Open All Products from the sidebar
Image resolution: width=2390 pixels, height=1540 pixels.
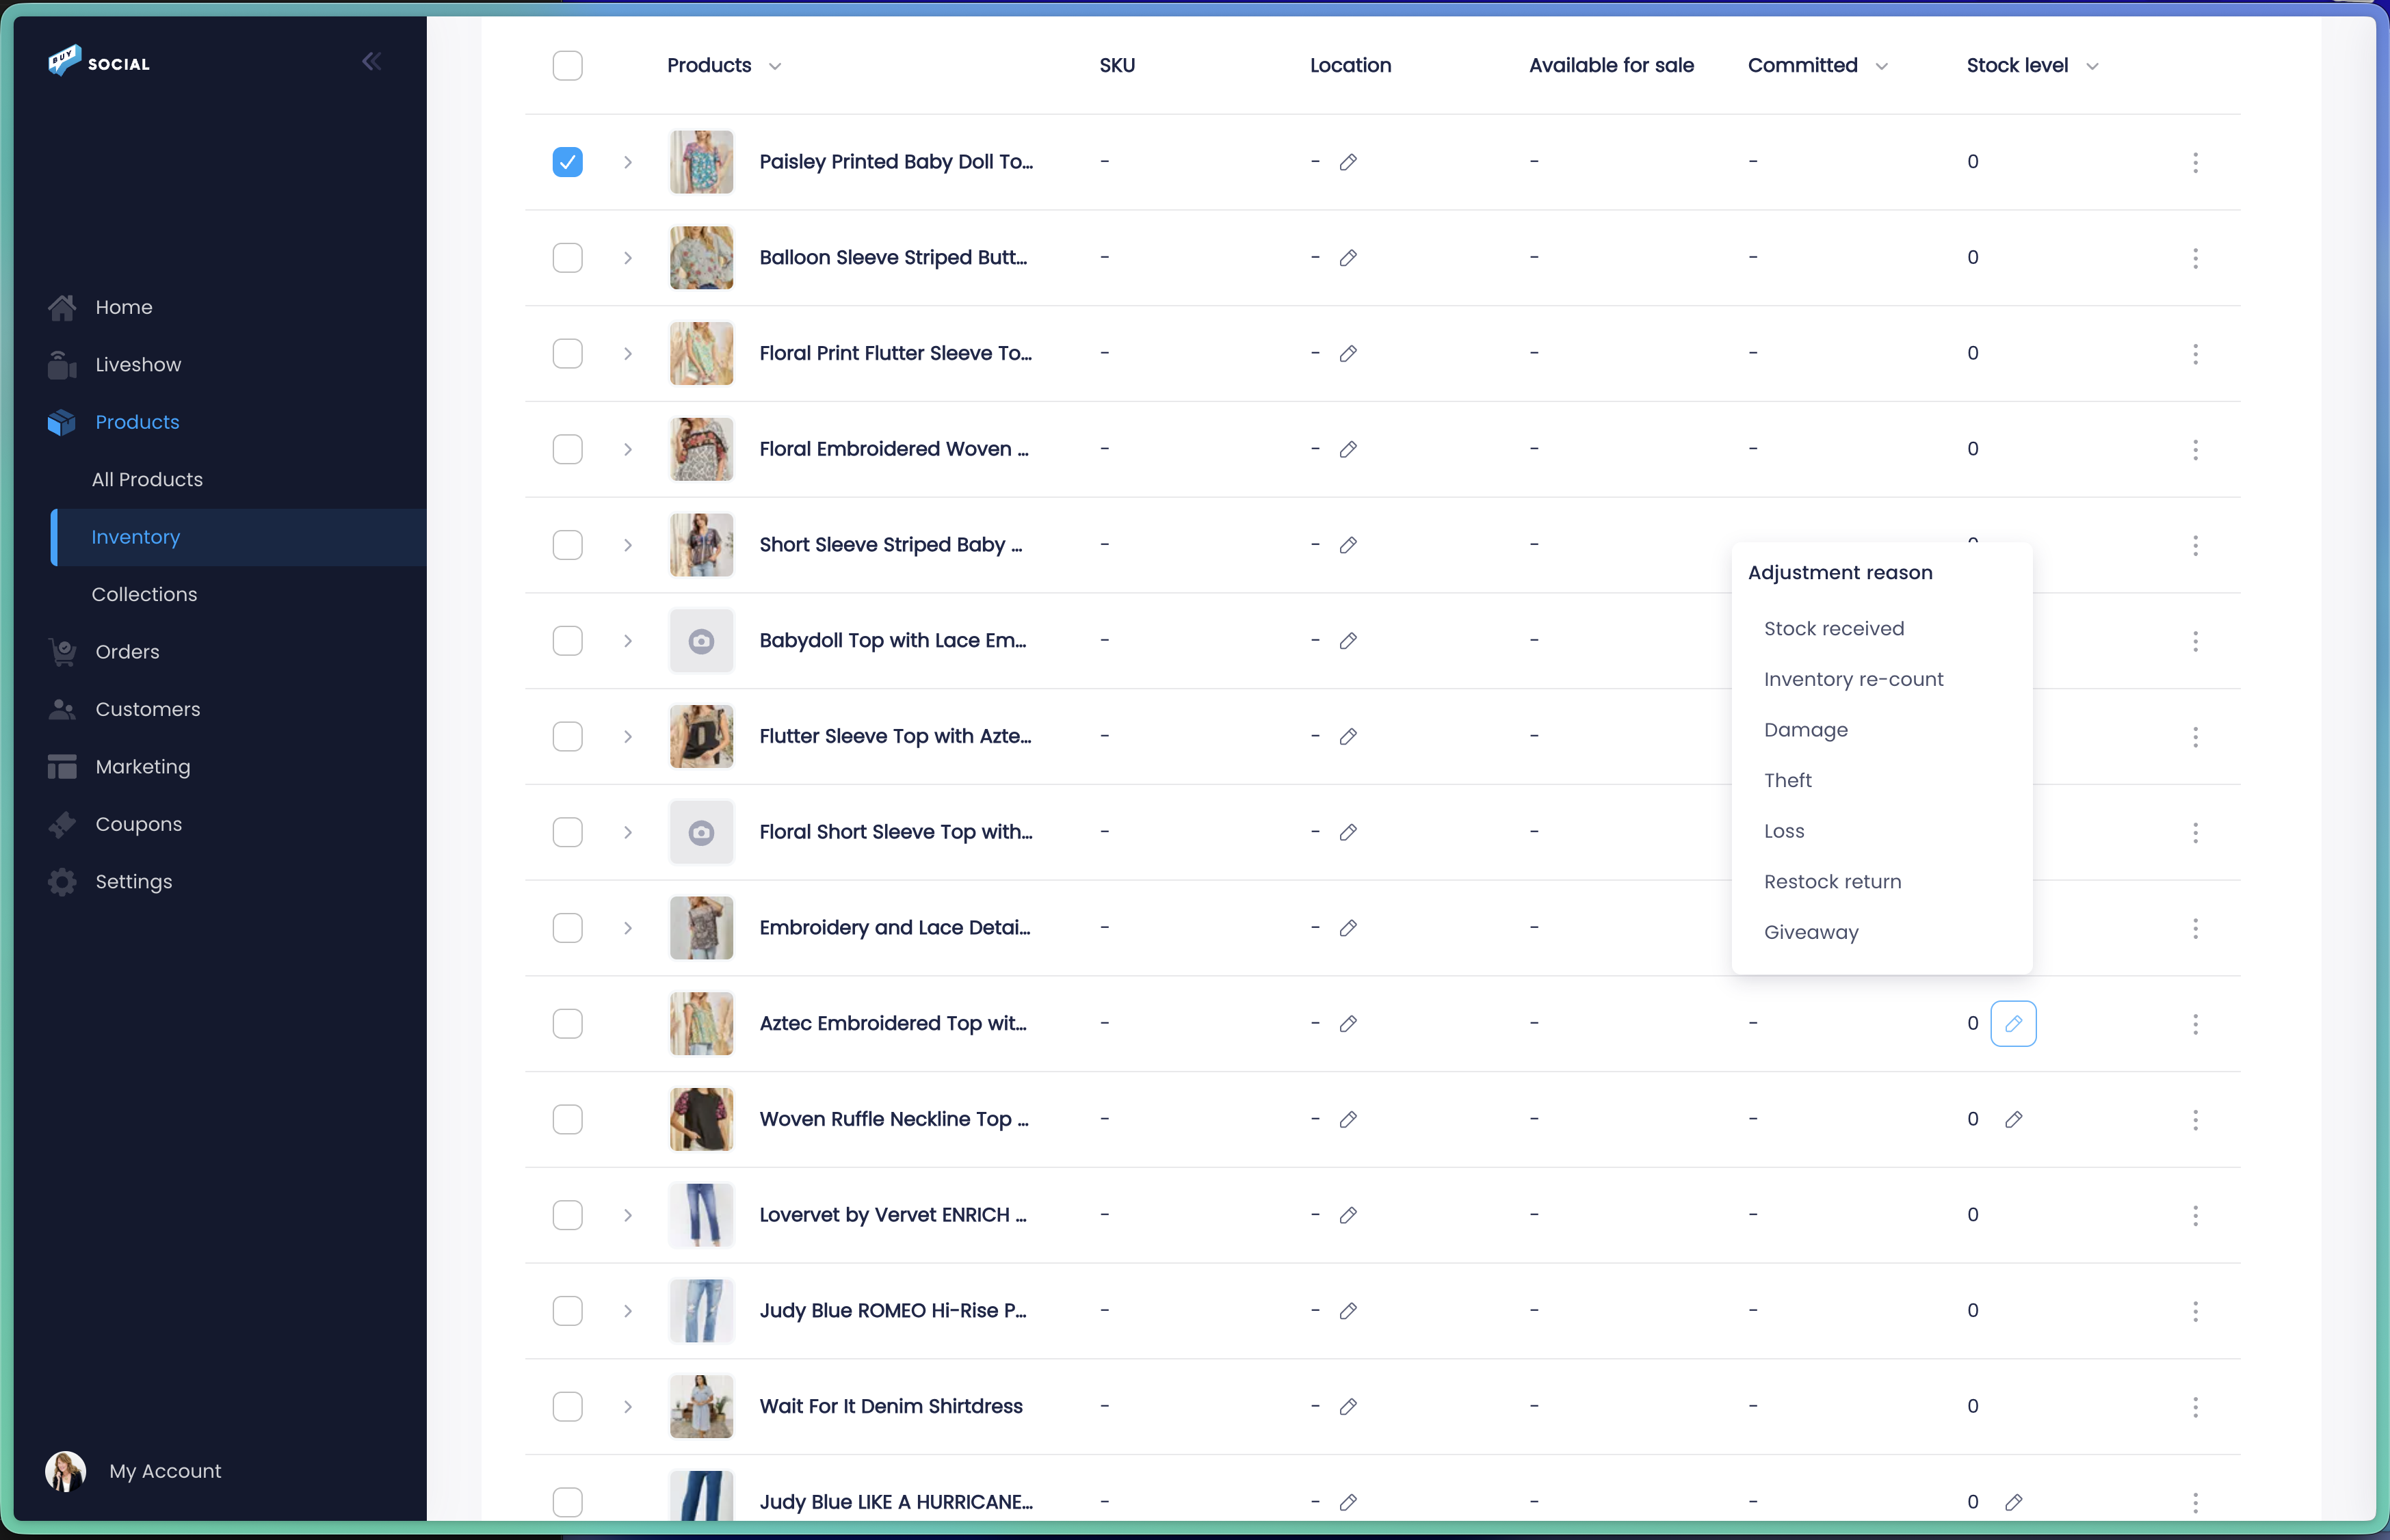pos(147,479)
